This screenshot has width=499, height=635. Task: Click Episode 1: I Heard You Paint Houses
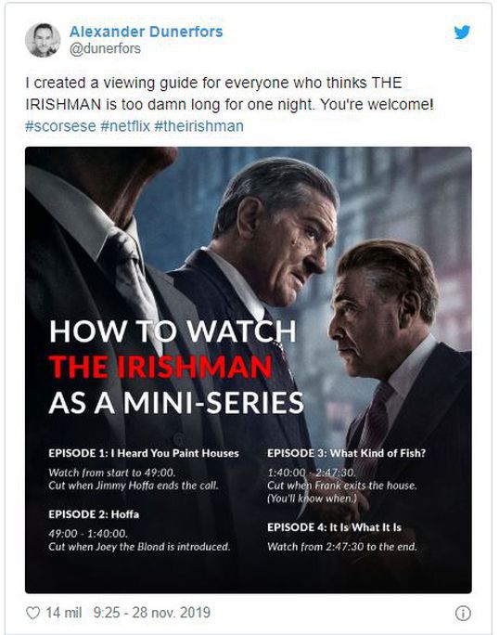click(144, 453)
